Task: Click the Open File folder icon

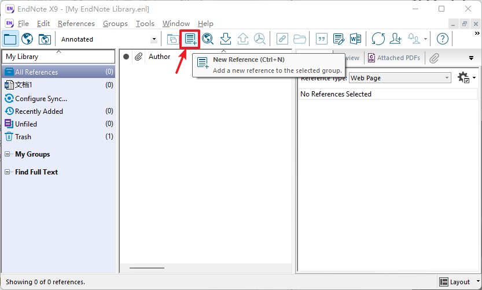Action: (299, 39)
